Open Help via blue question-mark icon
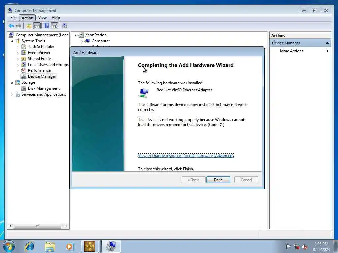The width and height of the screenshot is (338, 253). pyautogui.click(x=47, y=26)
